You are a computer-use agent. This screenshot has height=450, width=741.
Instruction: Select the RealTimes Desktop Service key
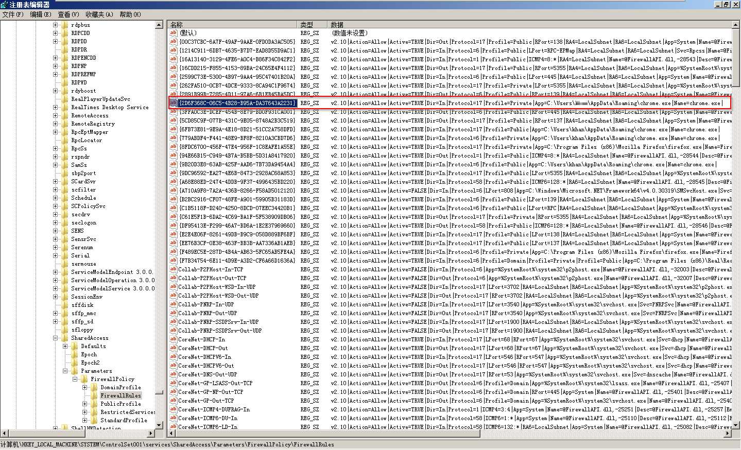[x=110, y=107]
